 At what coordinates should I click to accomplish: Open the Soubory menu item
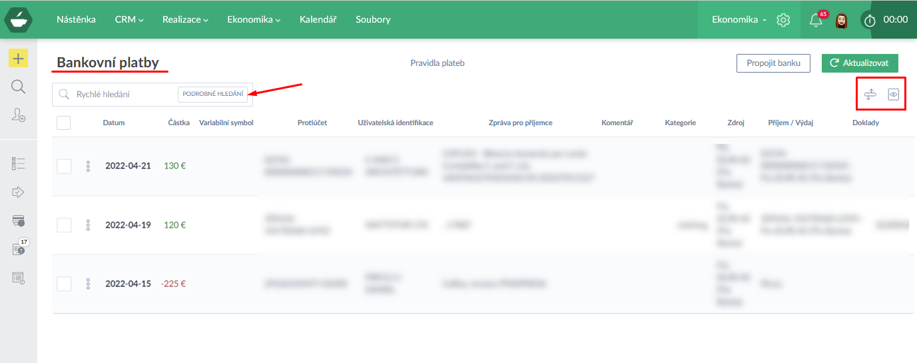pos(373,20)
